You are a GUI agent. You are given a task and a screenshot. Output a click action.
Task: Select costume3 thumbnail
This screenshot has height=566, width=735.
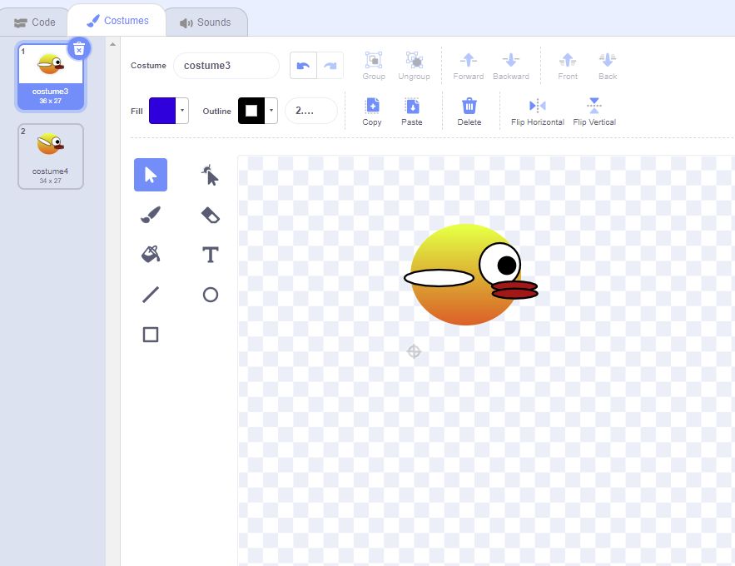51,77
